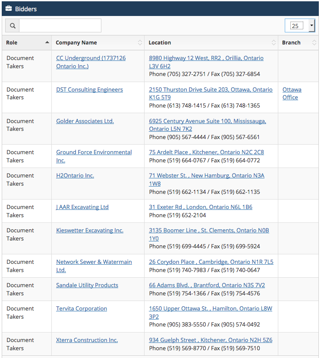The image size is (321, 358).
Task: Open 66 Adams Blvd. Brantford address
Action: pos(207,285)
